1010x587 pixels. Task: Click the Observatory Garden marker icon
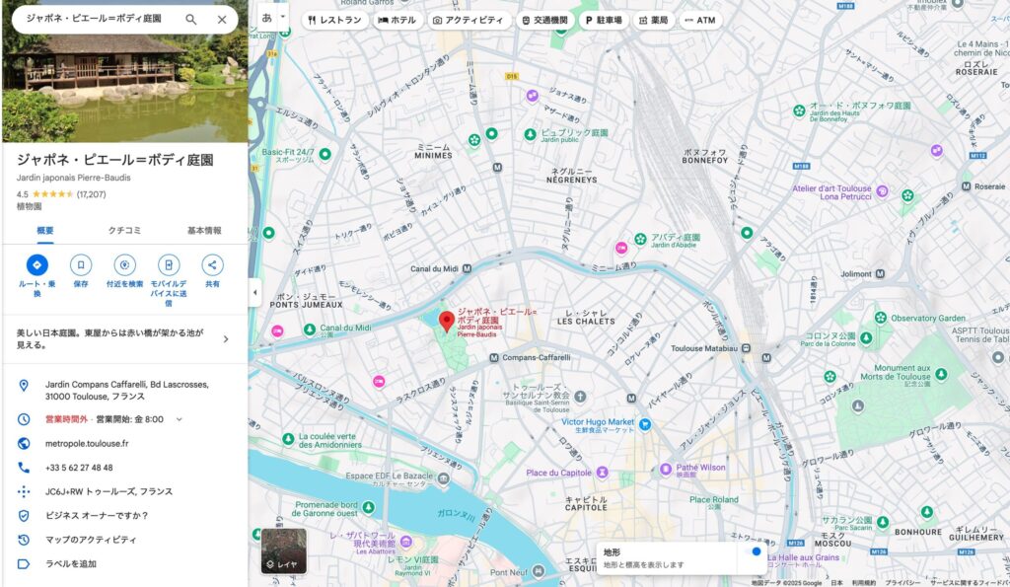[x=881, y=317]
